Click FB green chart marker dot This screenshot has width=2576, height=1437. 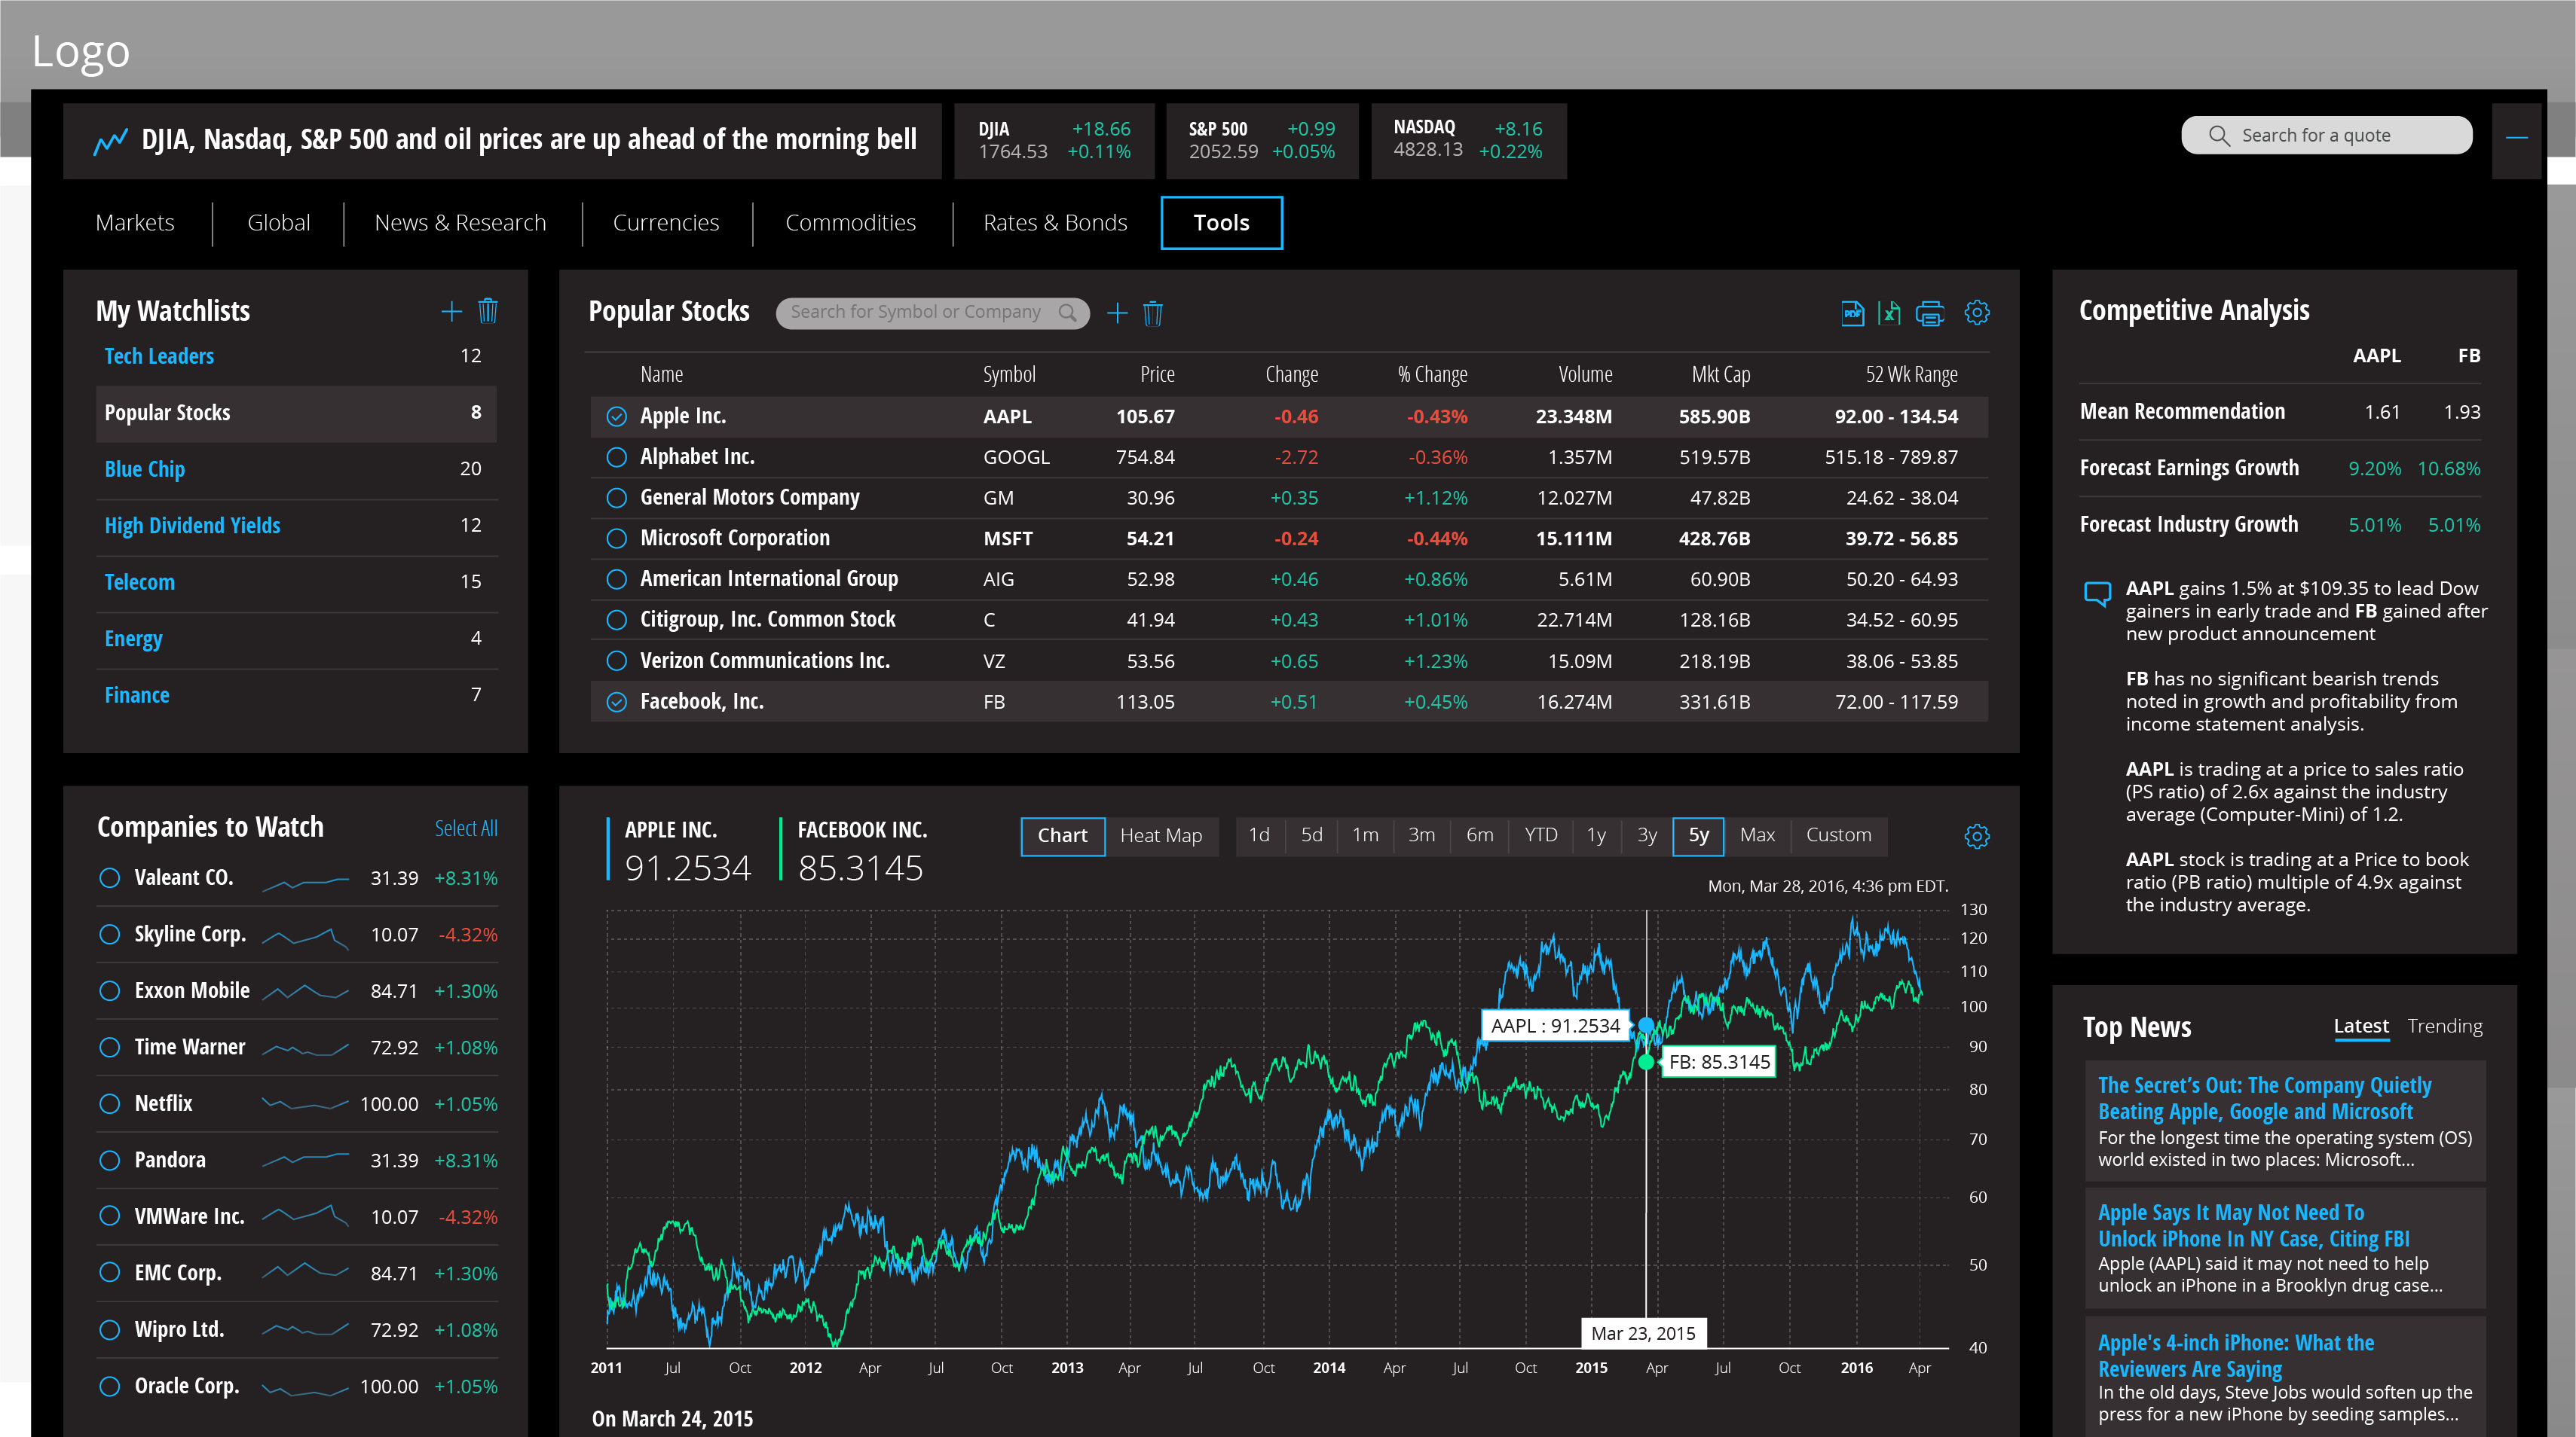[x=1646, y=1062]
